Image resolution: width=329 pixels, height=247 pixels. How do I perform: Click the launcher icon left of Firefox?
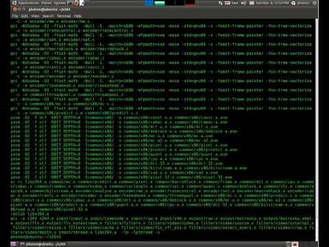tap(70, 3)
